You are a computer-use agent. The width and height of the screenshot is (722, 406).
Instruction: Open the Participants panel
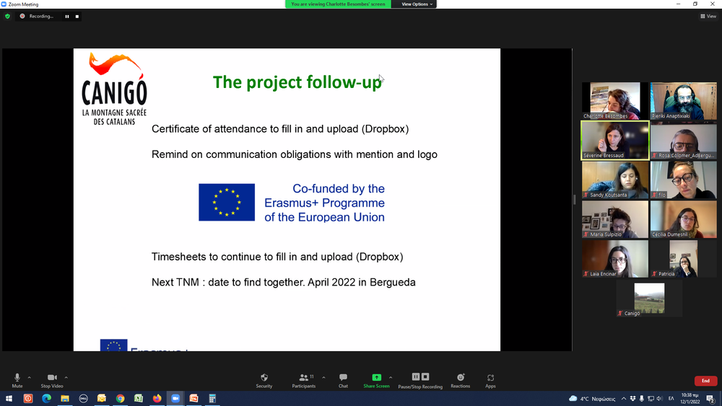(304, 379)
